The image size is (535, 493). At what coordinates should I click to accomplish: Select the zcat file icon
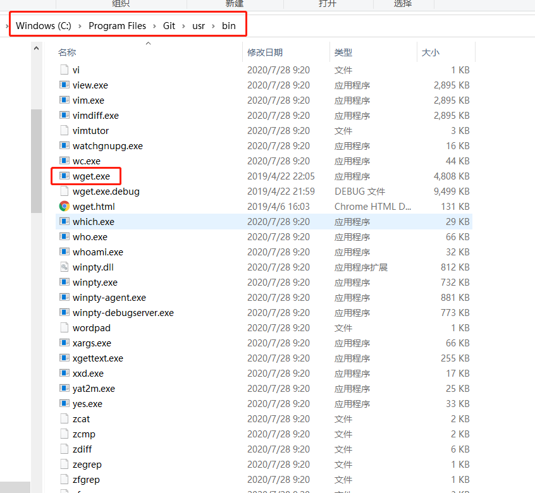point(64,418)
